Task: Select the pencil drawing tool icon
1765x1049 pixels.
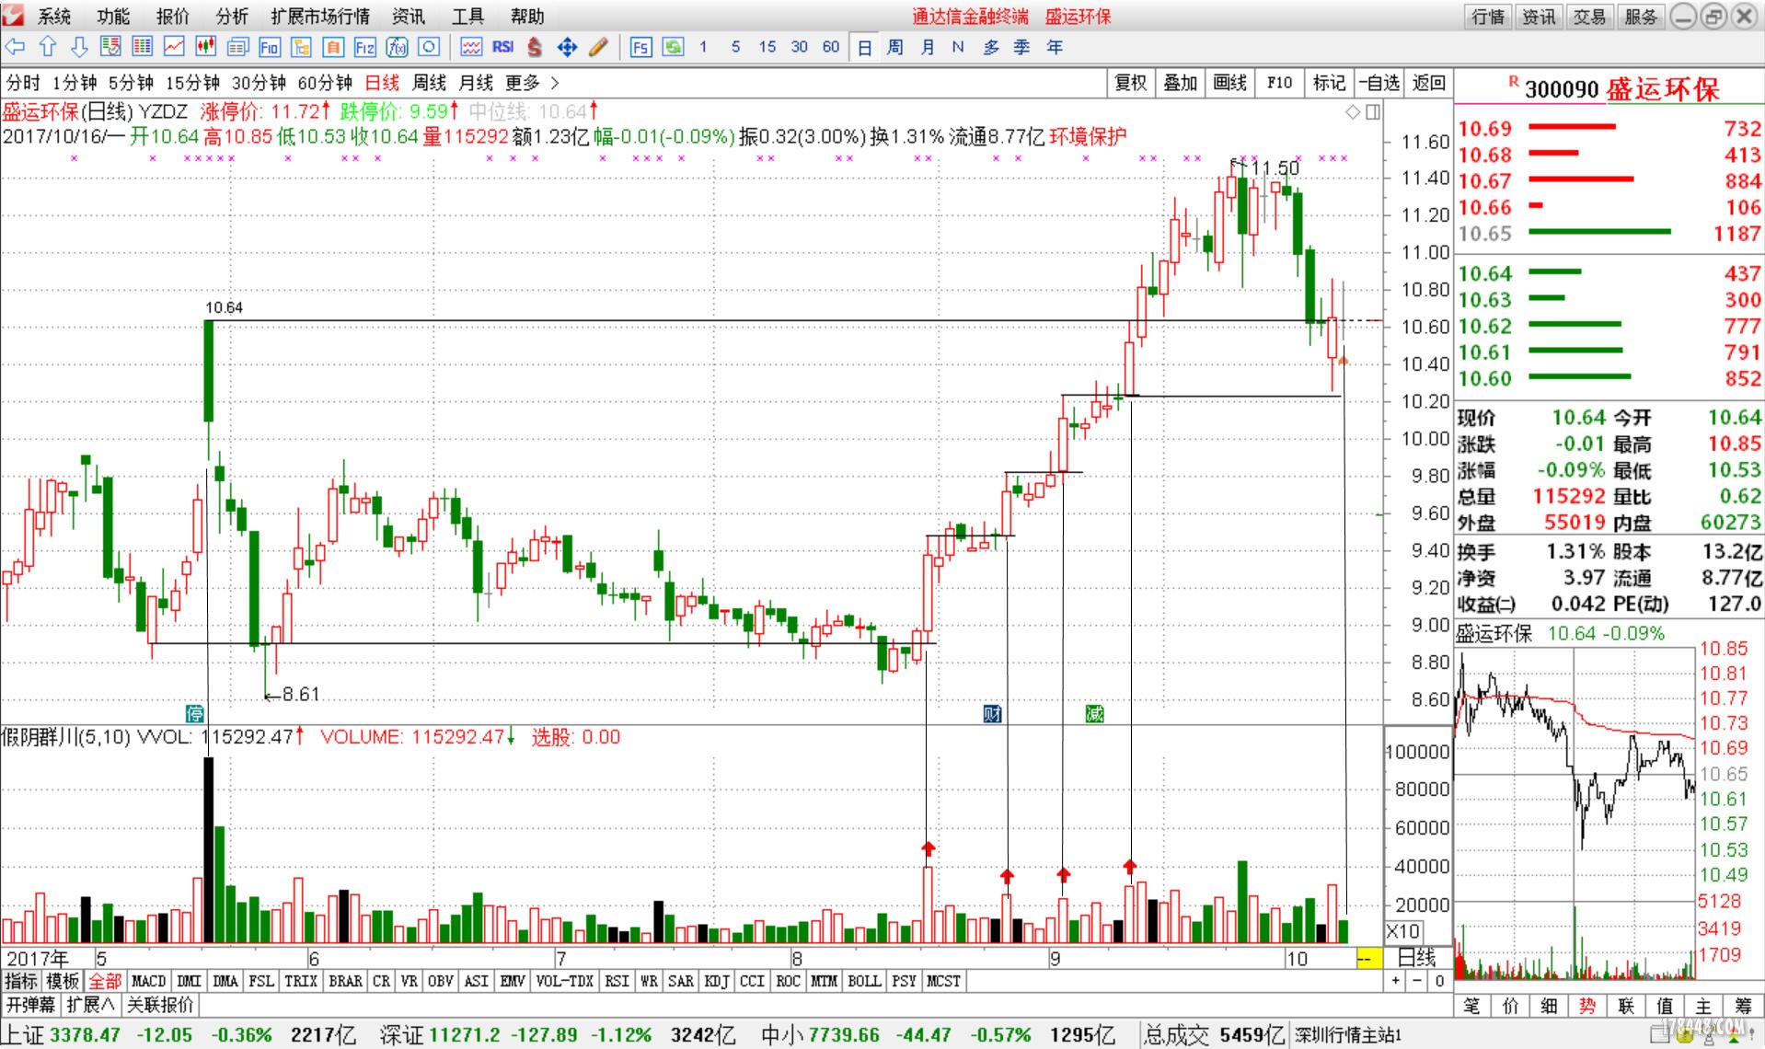Action: [x=599, y=47]
